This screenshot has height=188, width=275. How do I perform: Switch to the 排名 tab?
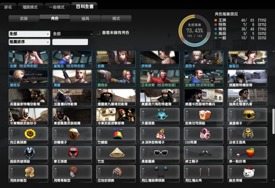click(8, 7)
